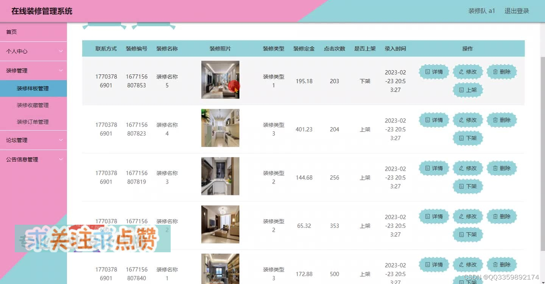This screenshot has width=545, height=284.
Task: Click 修改 for 装修名称1 row
Action: click(468, 265)
